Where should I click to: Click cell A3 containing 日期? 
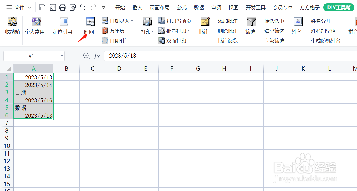(33, 92)
